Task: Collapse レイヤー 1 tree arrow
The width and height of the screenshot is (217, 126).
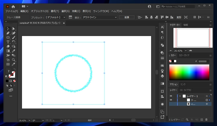Action: coord(180,96)
